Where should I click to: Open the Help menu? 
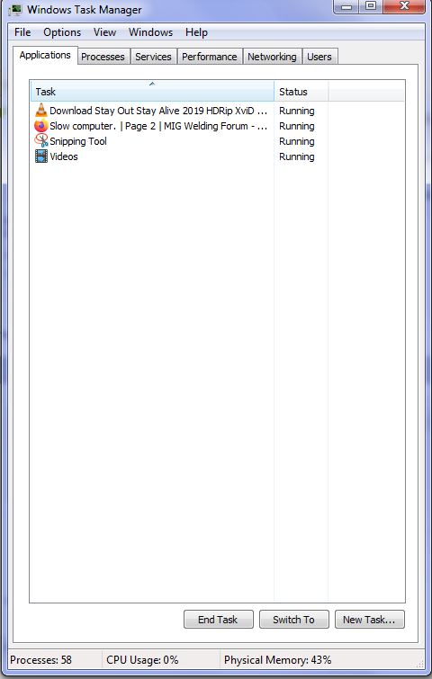coord(196,32)
